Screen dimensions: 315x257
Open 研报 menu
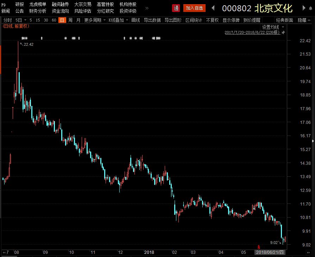coord(19,4)
